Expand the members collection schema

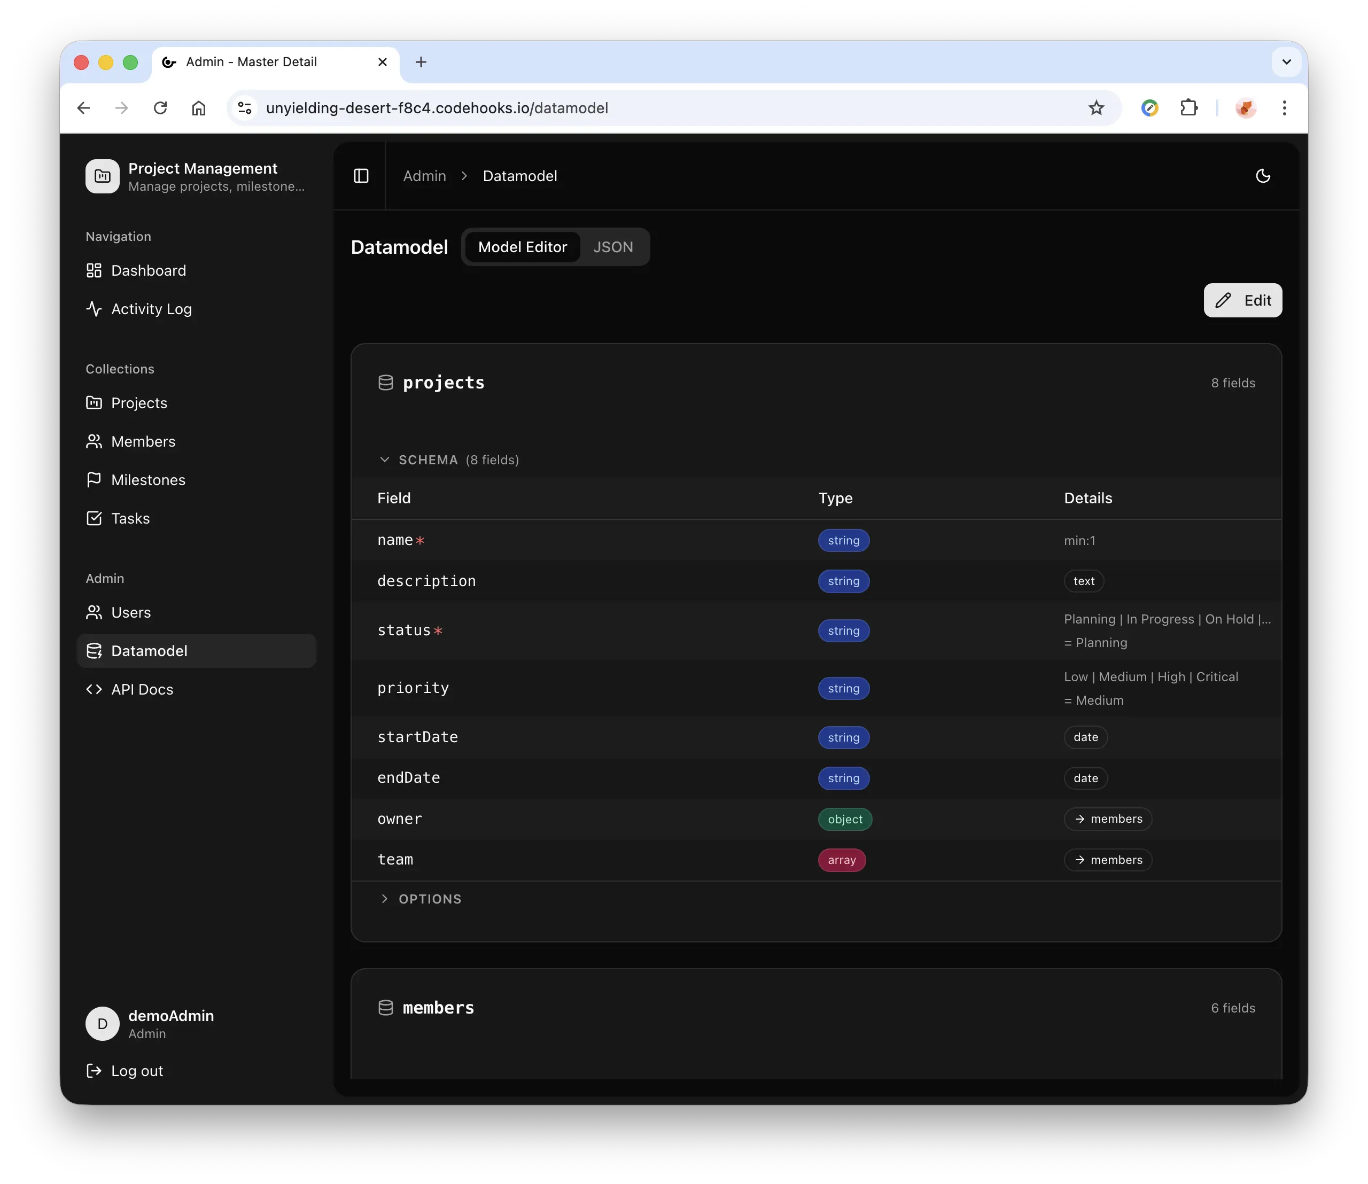[438, 1007]
